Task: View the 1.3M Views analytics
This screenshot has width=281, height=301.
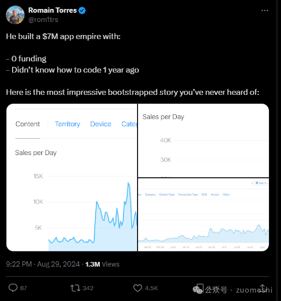Action: click(102, 264)
